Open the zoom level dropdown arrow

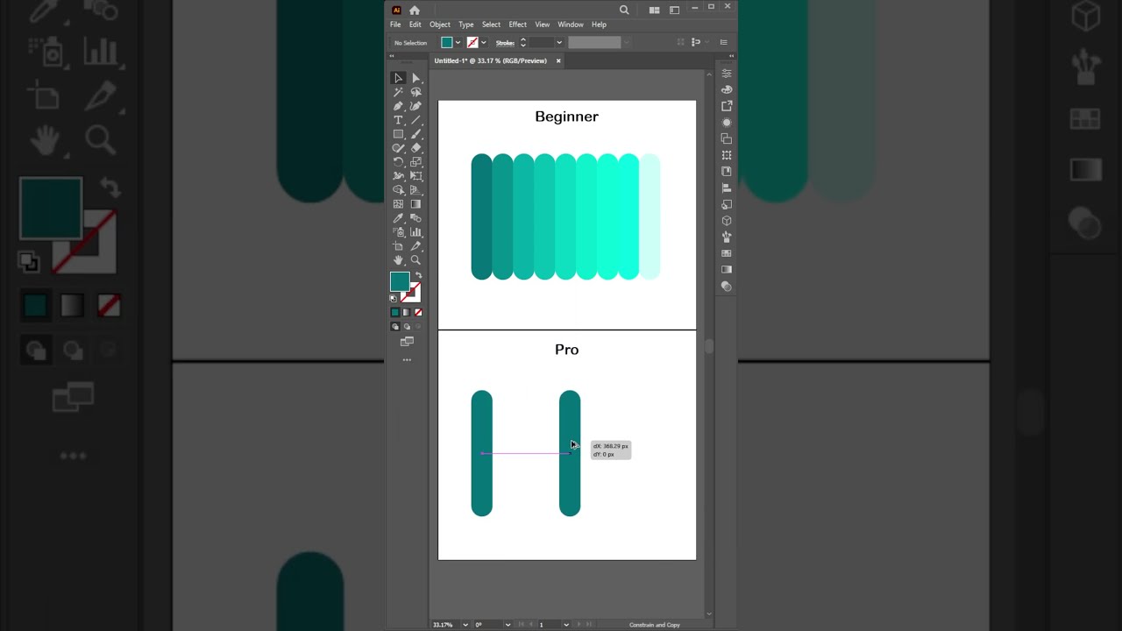pyautogui.click(x=465, y=625)
